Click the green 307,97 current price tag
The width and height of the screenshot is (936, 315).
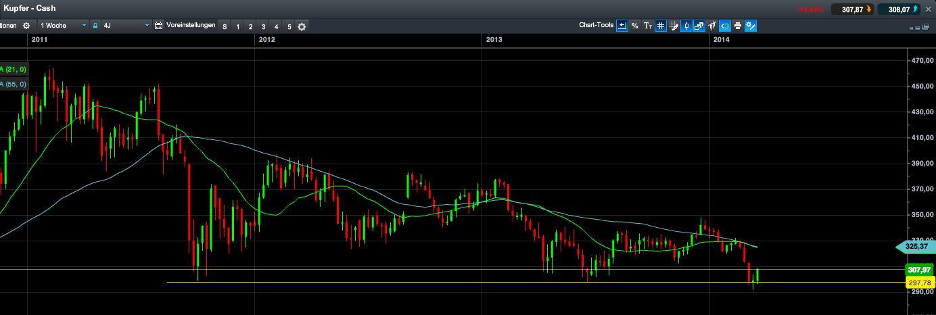point(918,270)
